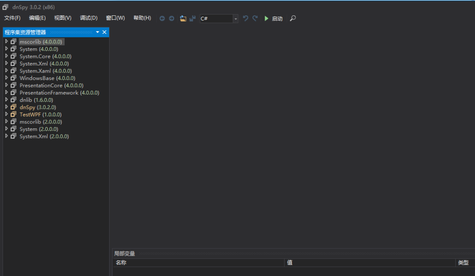Click assembly icon next to System.Core

coord(13,56)
